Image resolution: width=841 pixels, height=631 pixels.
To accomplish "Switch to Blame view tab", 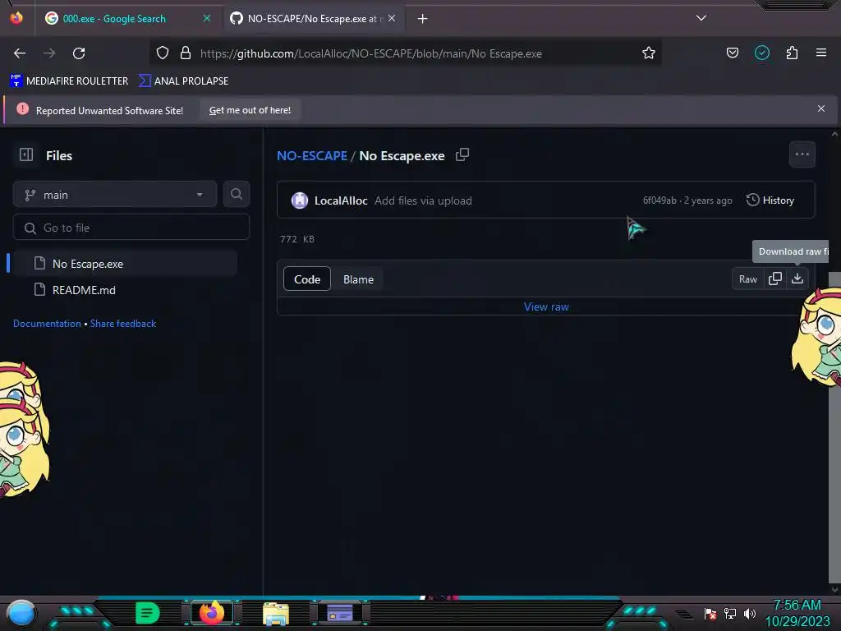I will point(358,279).
